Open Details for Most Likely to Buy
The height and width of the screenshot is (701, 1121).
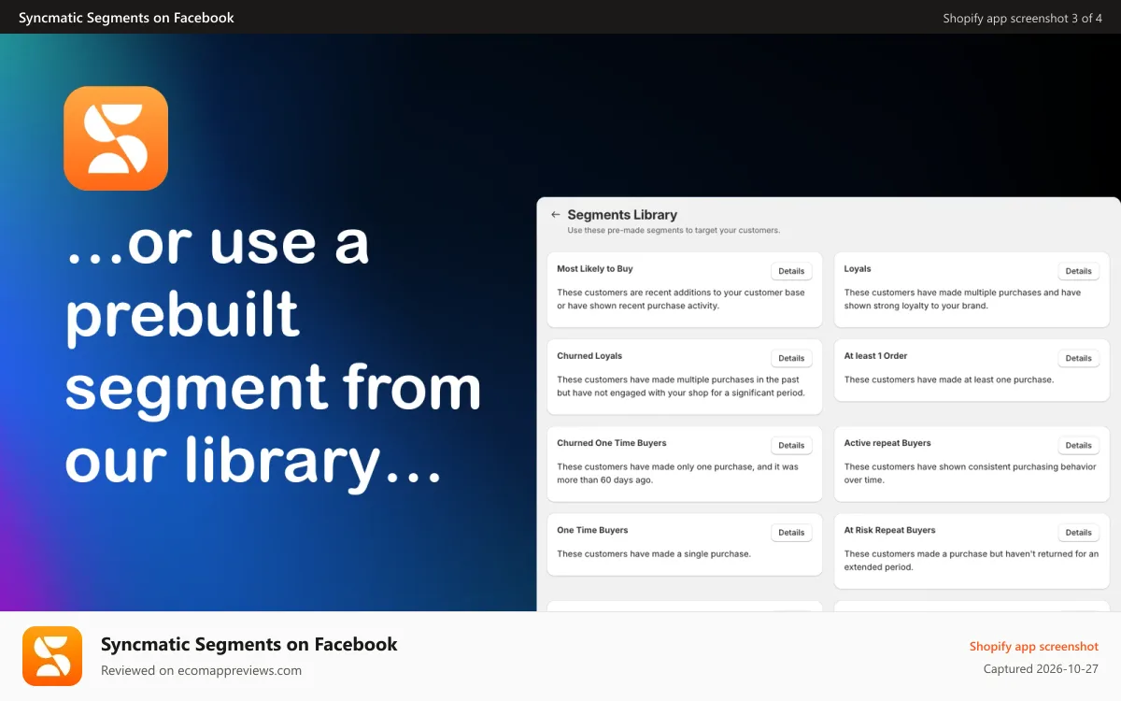coord(791,271)
